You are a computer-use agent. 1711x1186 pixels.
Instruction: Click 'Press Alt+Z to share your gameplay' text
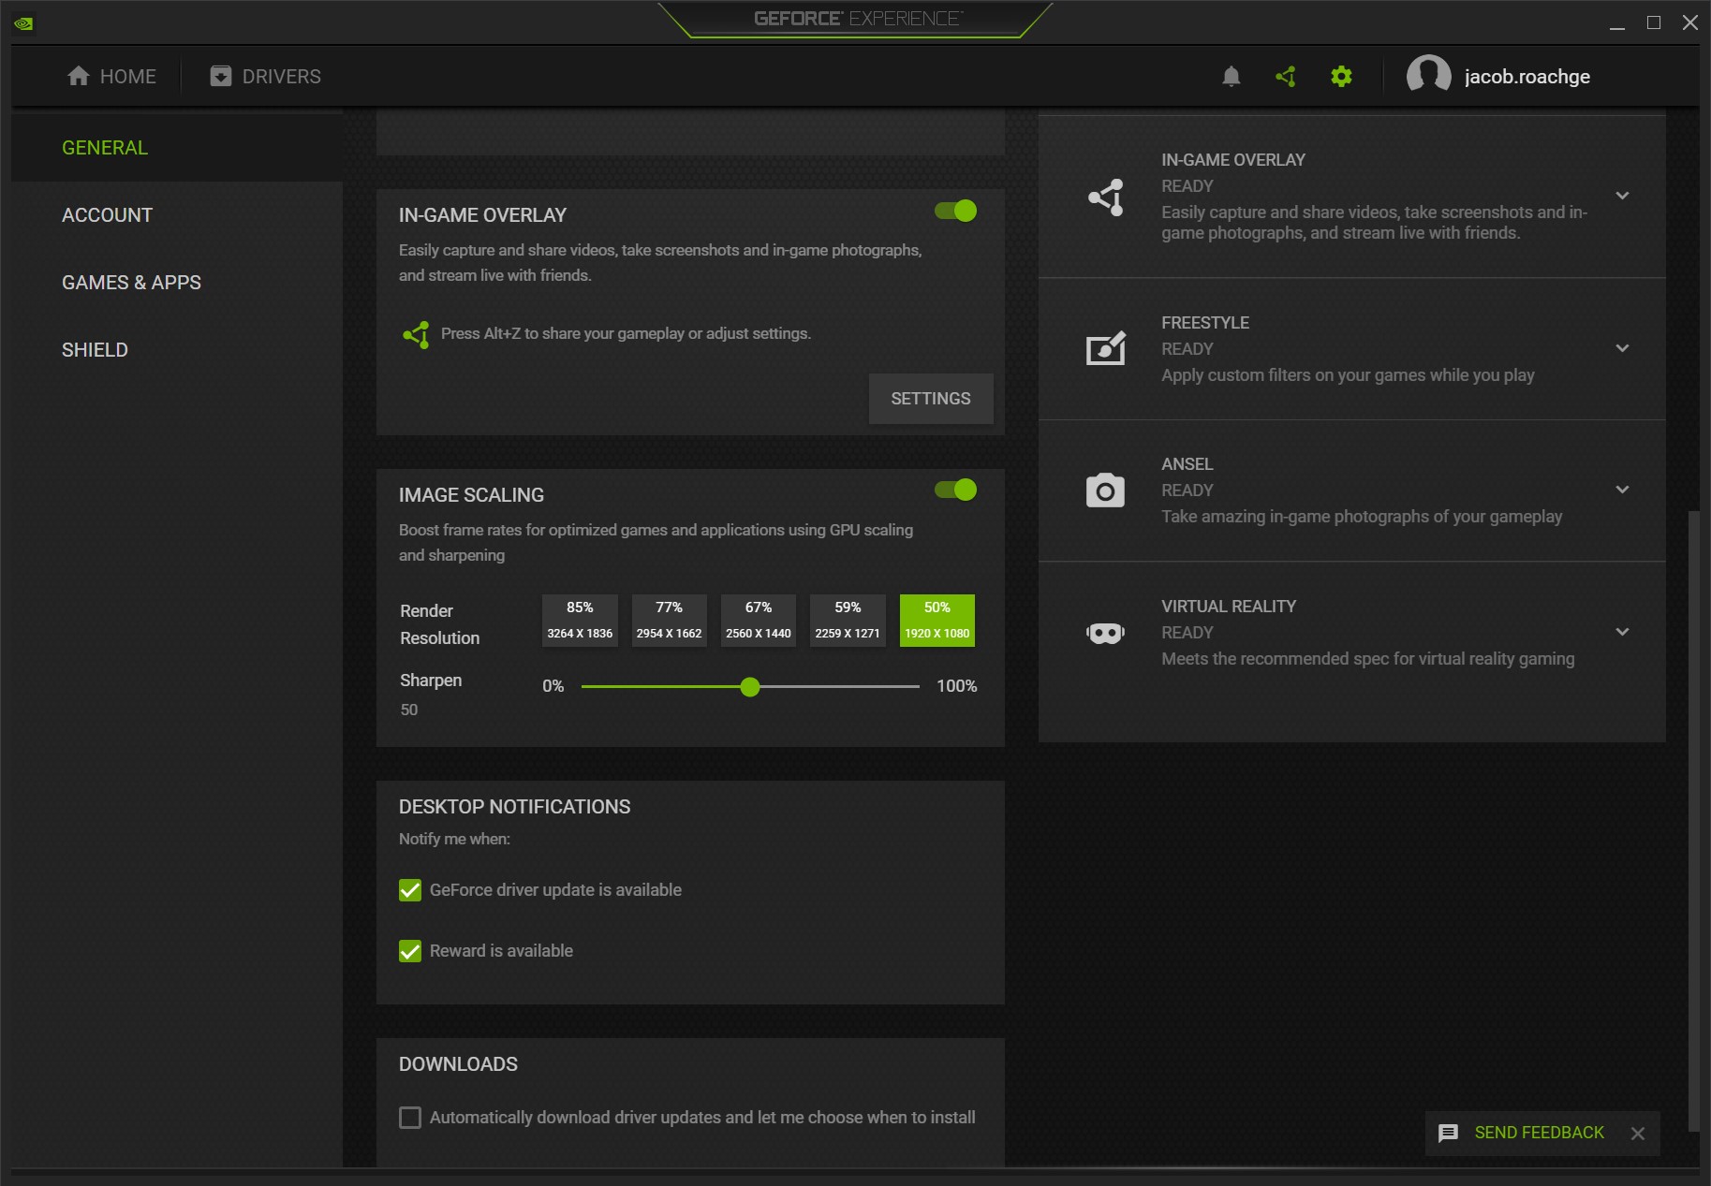pyautogui.click(x=626, y=334)
